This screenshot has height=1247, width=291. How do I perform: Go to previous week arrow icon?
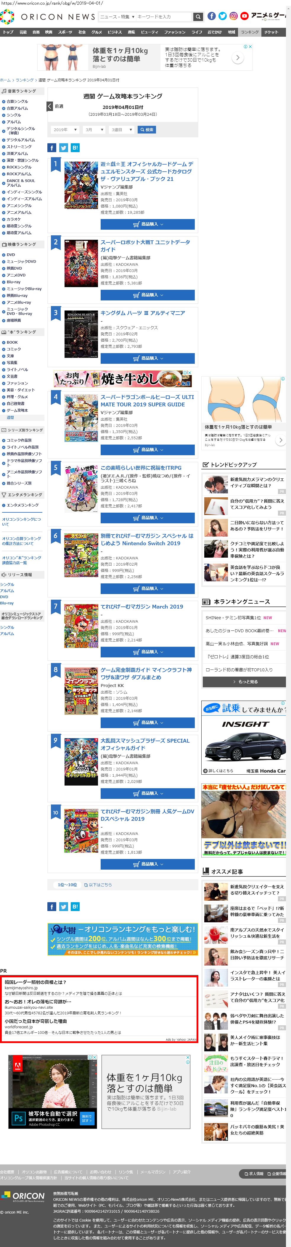point(50,106)
